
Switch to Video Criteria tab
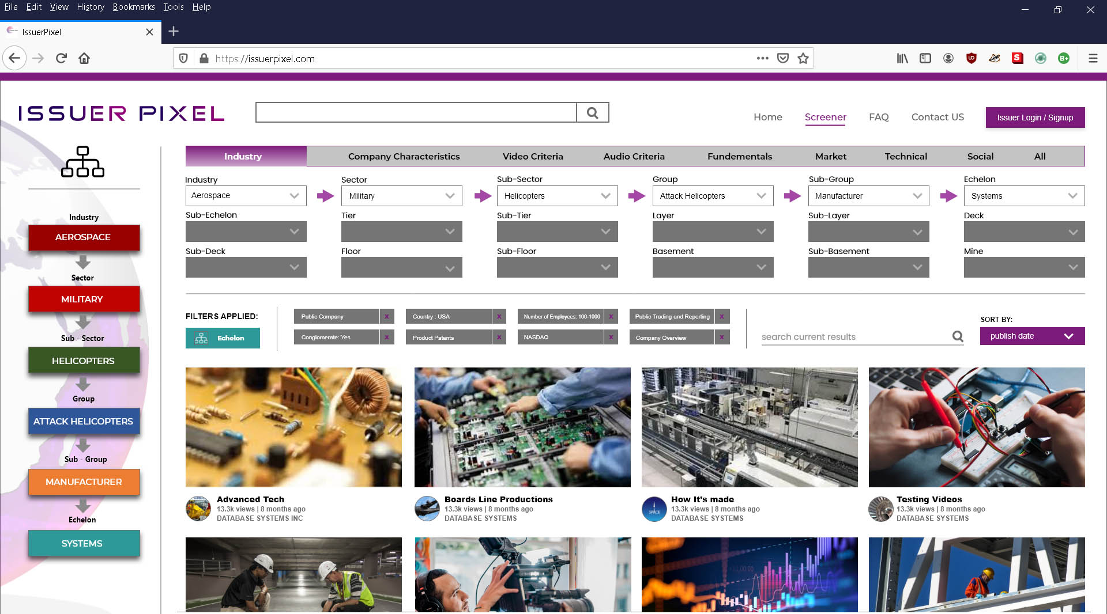pyautogui.click(x=533, y=156)
